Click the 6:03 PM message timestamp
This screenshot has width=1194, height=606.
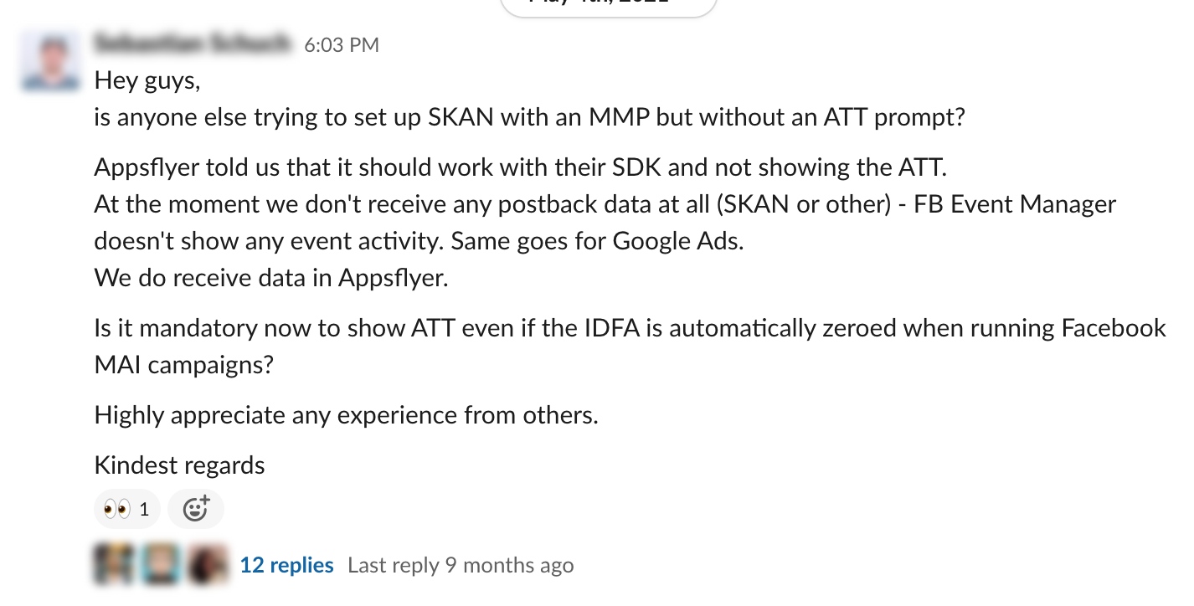tap(342, 45)
